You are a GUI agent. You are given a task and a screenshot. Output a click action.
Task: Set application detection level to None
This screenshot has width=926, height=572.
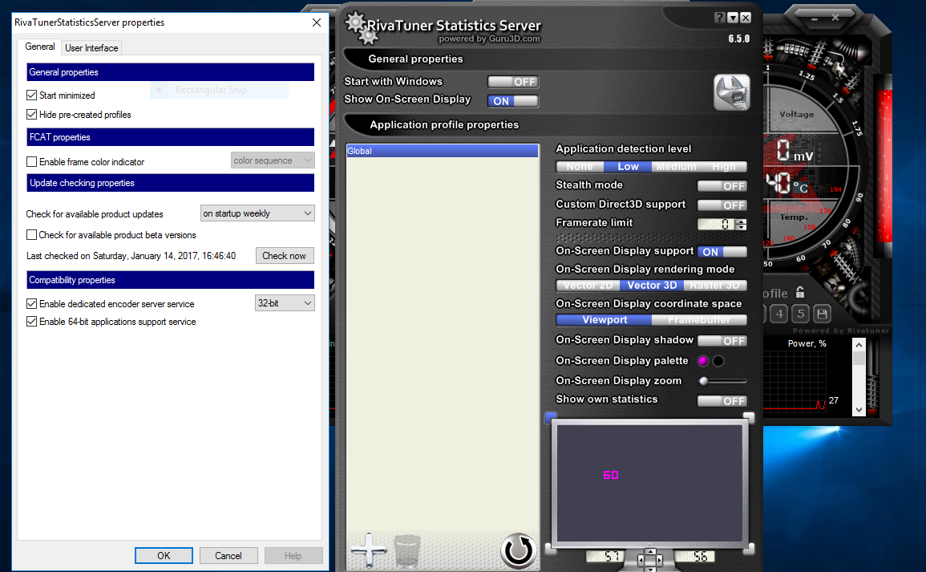point(580,167)
